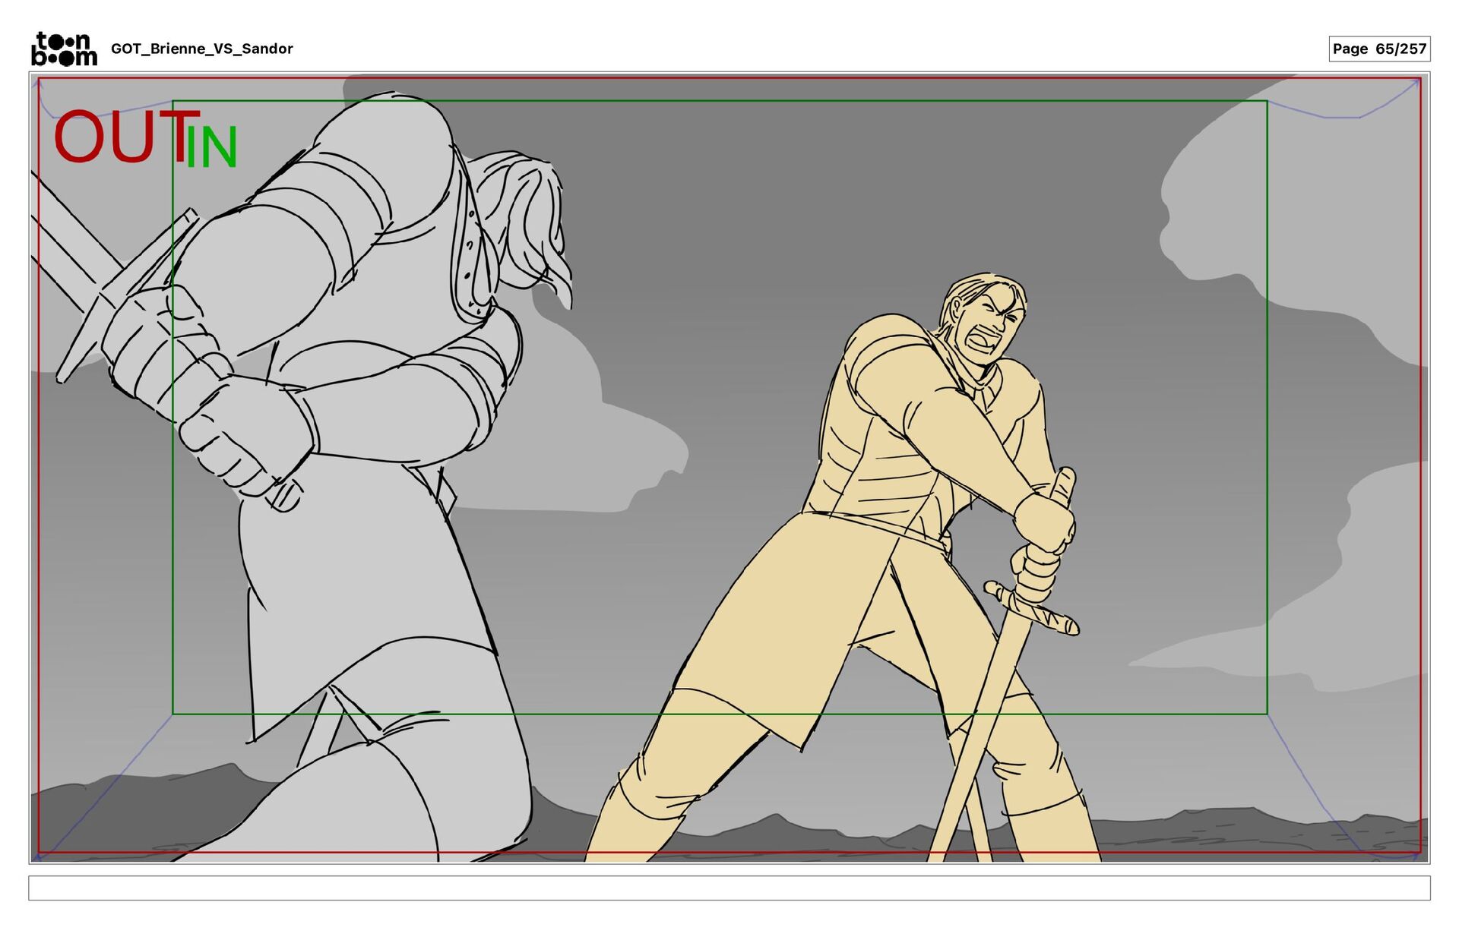Click the bottom-right corner arrow of the red frame
Image resolution: width=1459 pixels, height=943 pixels.
pos(1416,855)
